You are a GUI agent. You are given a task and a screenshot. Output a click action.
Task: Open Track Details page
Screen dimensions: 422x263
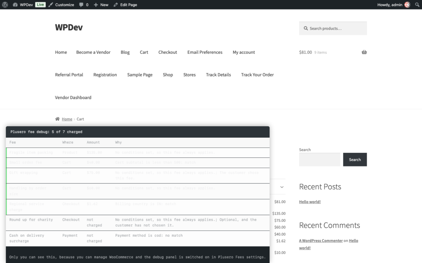[218, 75]
